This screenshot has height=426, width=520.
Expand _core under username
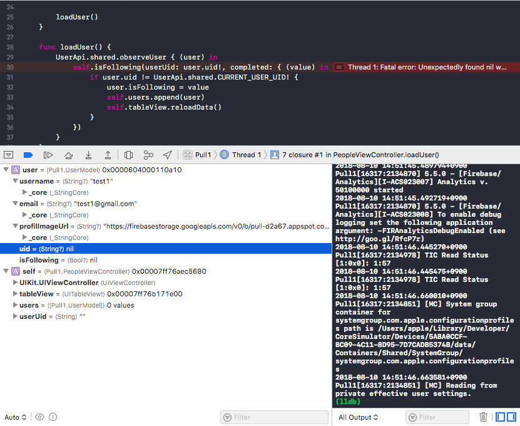click(x=24, y=192)
